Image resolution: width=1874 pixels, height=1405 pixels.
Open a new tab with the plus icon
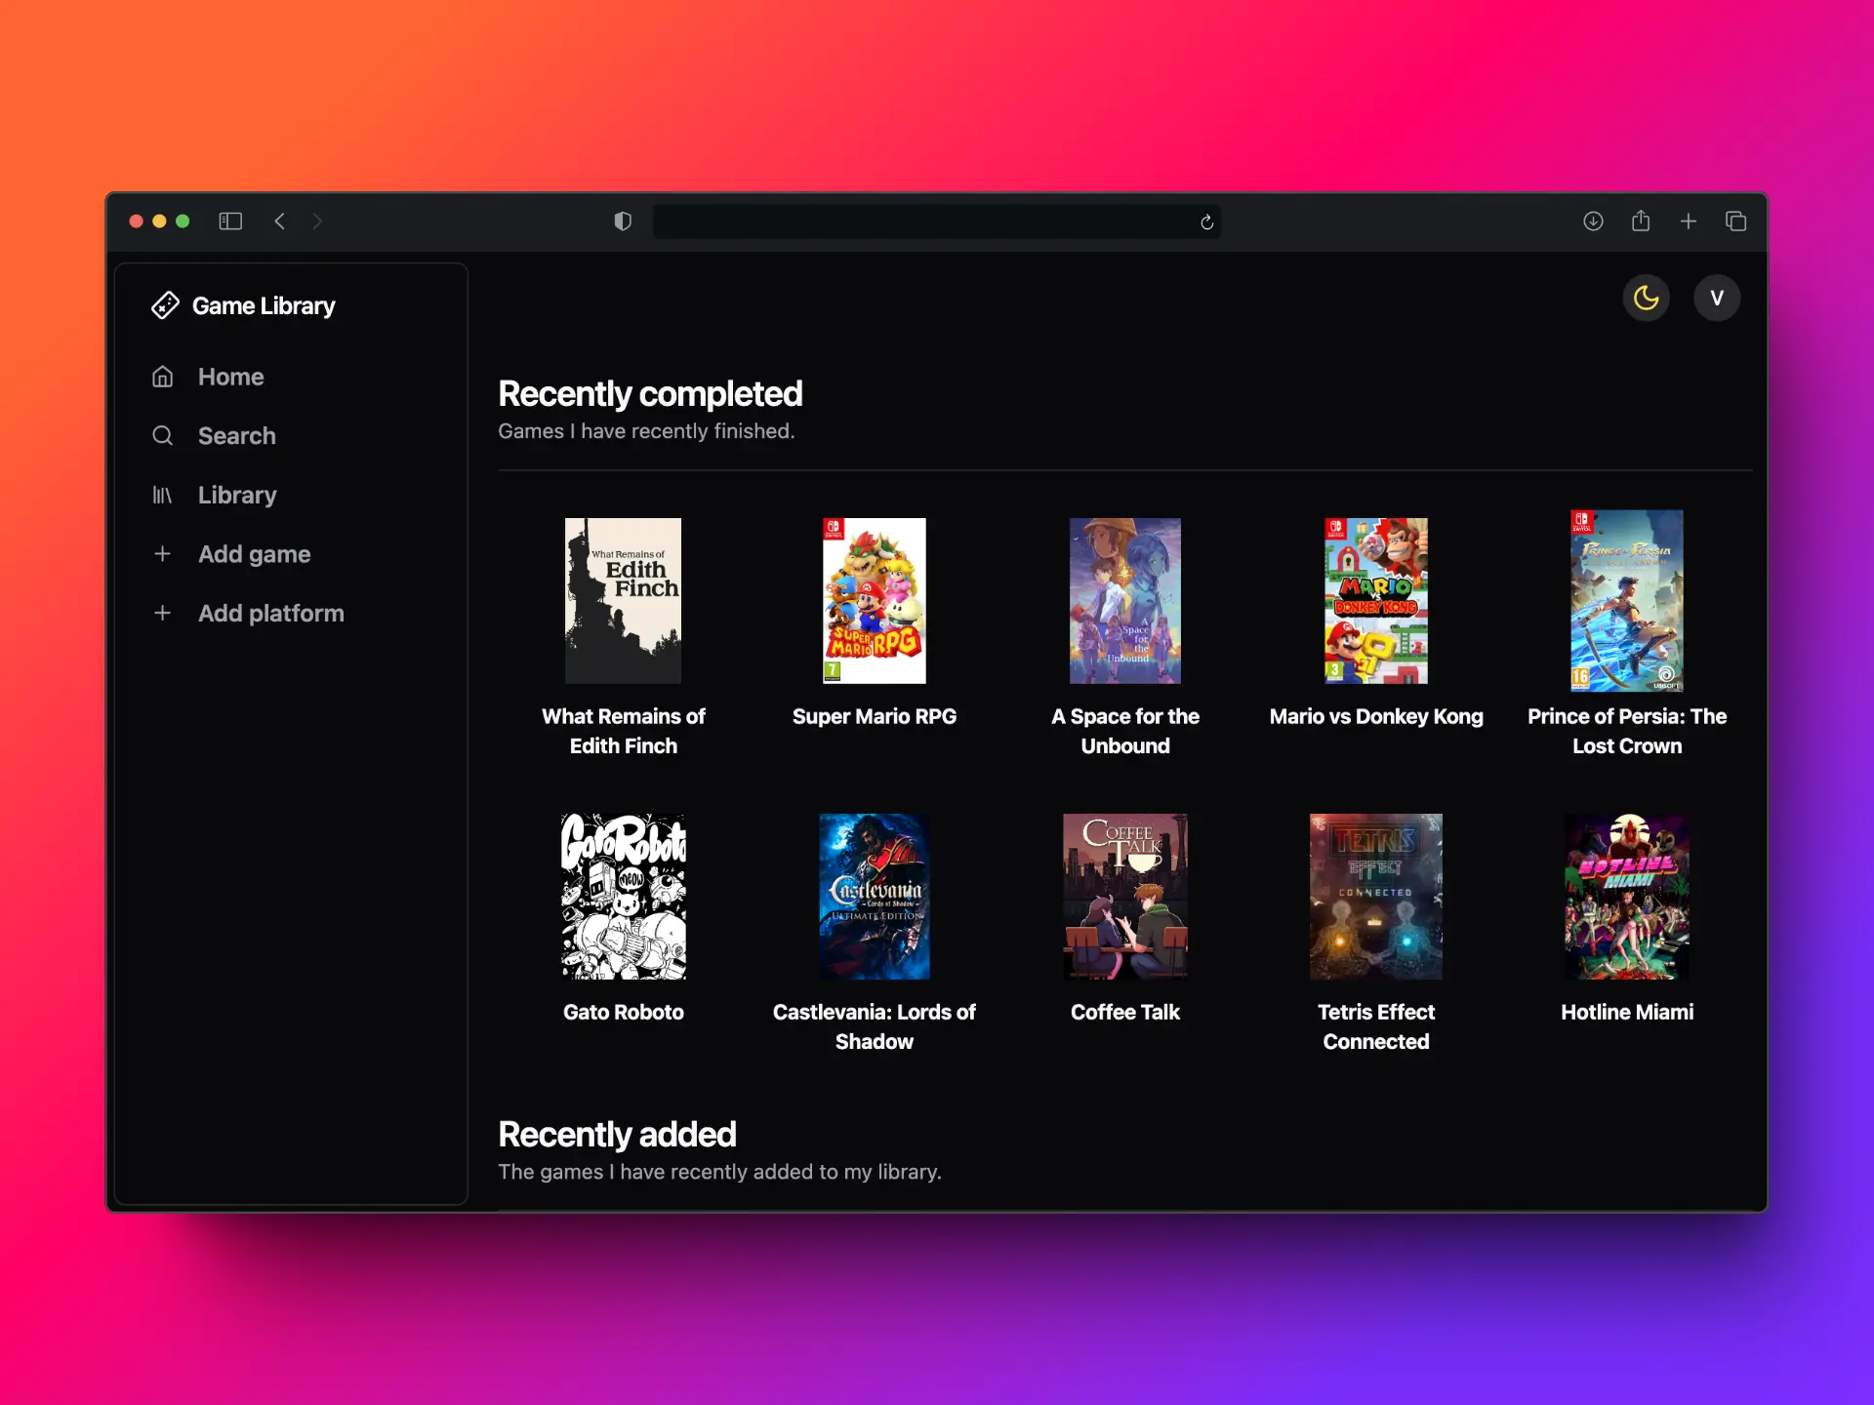(1689, 221)
